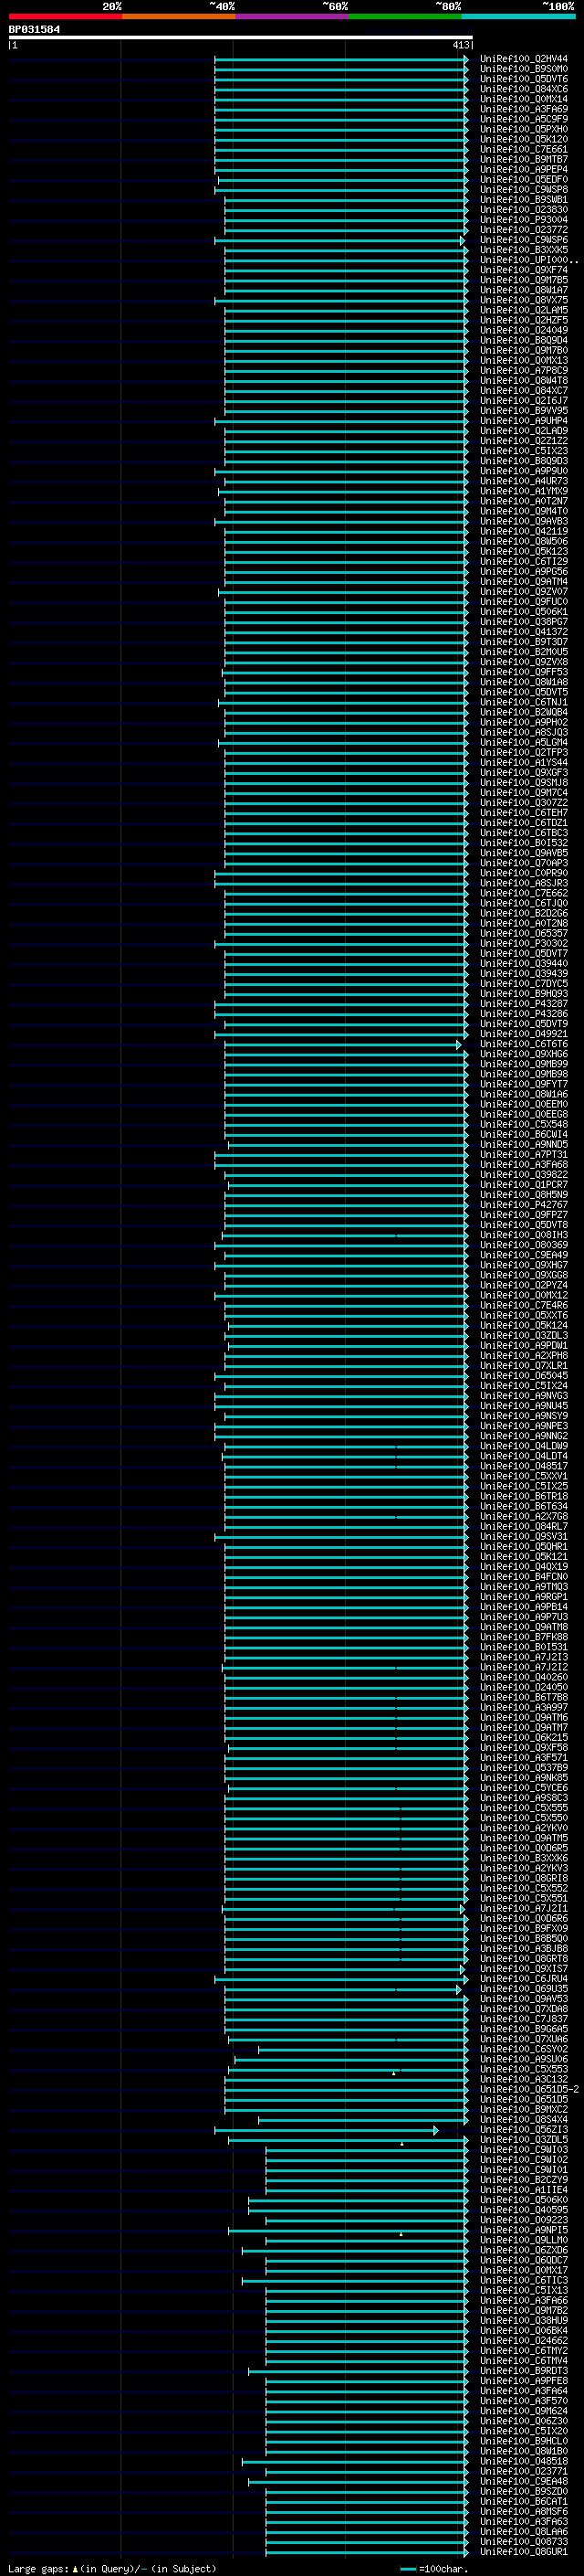This screenshot has width=584, height=2576.
Task: Select label UniRef100_Q9XF74
Action: pyautogui.click(x=524, y=270)
